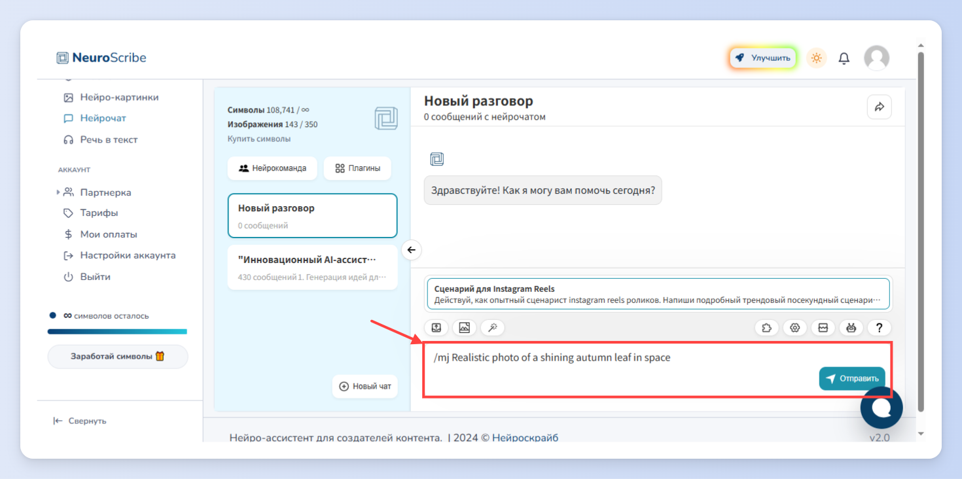The width and height of the screenshot is (962, 479).
Task: Click the NeuroScribe logo
Action: [x=101, y=58]
